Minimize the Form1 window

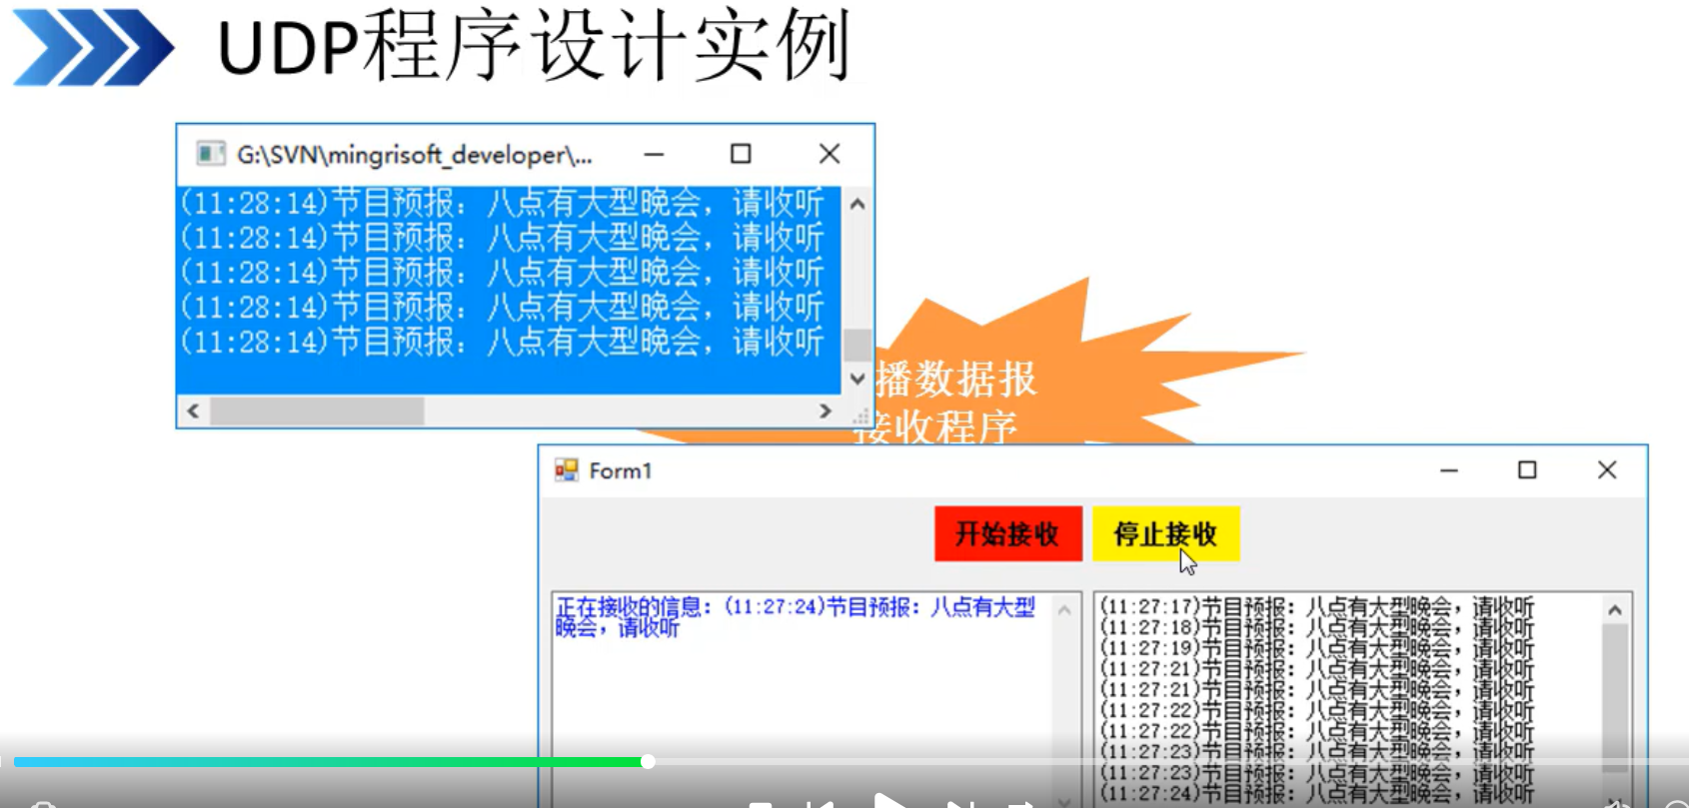(x=1449, y=470)
